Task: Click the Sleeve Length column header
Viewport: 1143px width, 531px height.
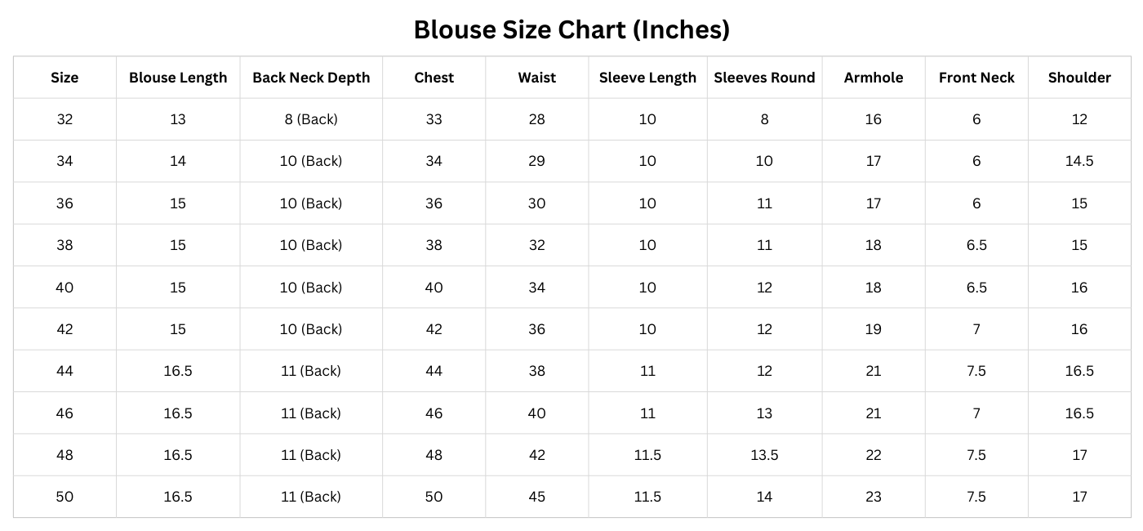Action: click(x=647, y=78)
